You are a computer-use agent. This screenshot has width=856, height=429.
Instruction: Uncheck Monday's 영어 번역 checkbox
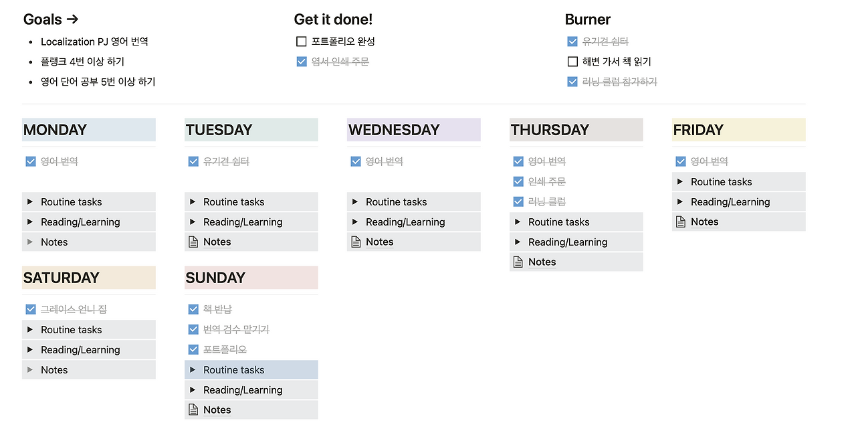(30, 161)
